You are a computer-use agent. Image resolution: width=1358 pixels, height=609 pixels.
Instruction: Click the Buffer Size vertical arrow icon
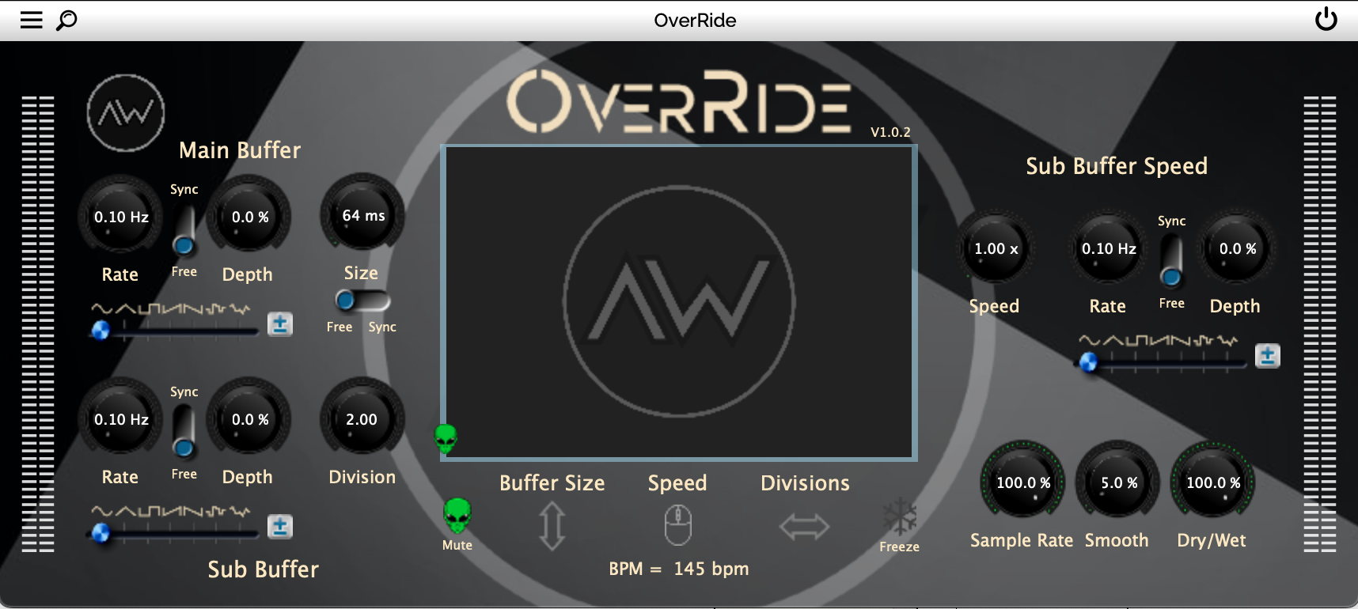pos(552,527)
